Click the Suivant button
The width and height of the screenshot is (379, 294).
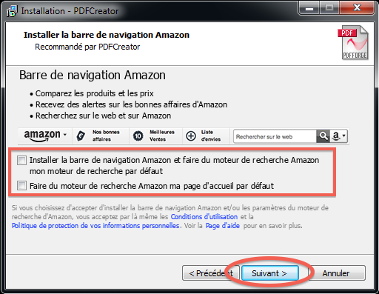point(270,273)
